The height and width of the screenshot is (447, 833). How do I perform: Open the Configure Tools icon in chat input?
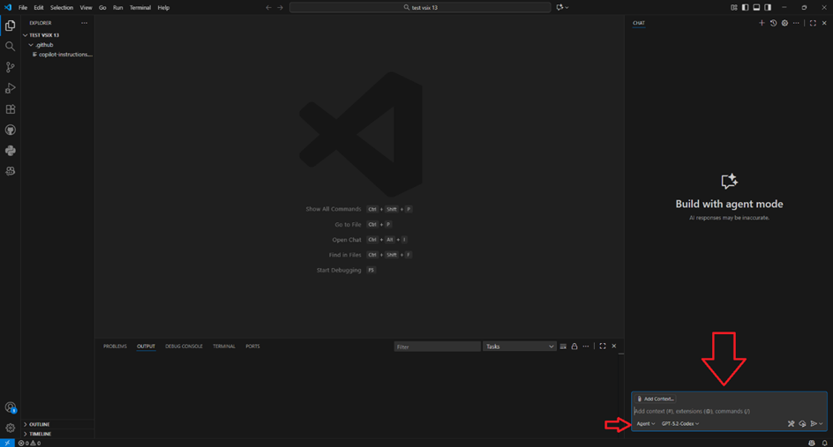pos(791,424)
